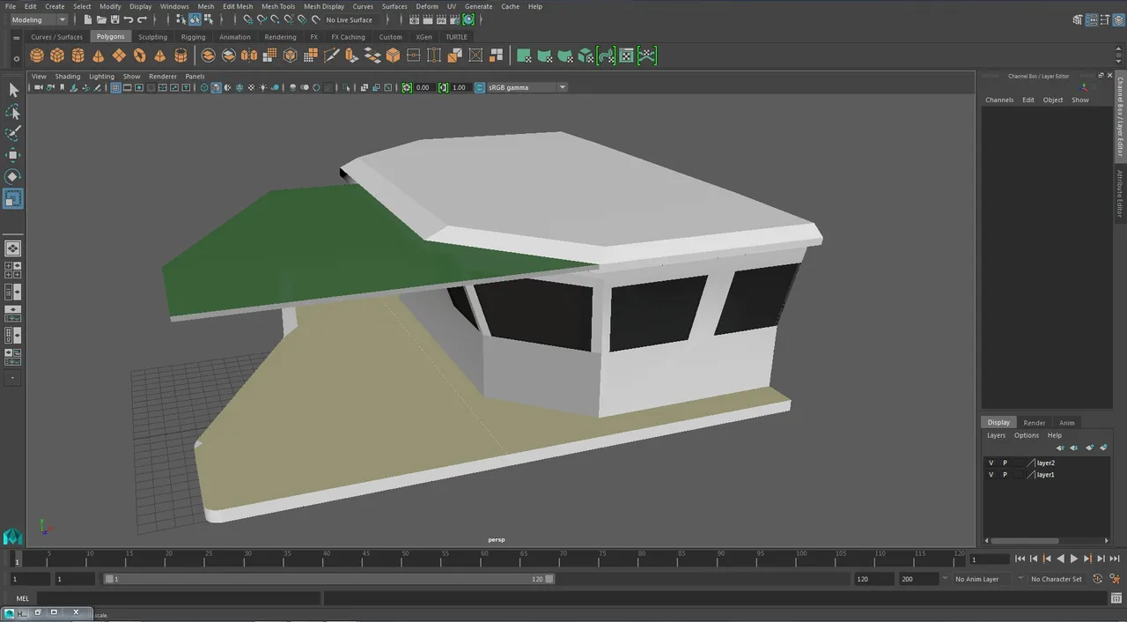This screenshot has width=1127, height=622.
Task: Open the Mesh Tools menu
Action: 278,6
